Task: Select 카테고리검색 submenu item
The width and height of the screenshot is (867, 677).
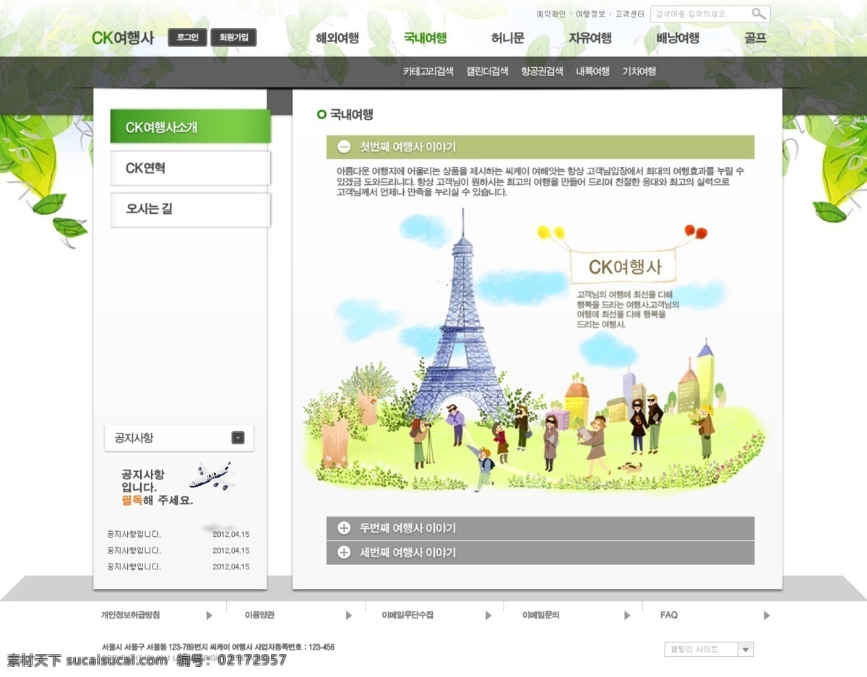Action: click(x=428, y=72)
